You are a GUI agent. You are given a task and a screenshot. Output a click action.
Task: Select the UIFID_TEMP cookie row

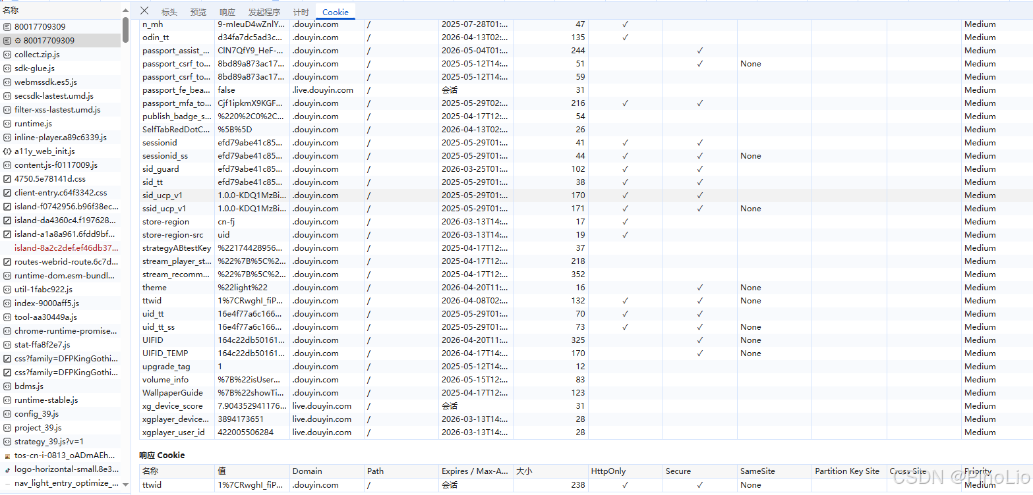point(586,353)
